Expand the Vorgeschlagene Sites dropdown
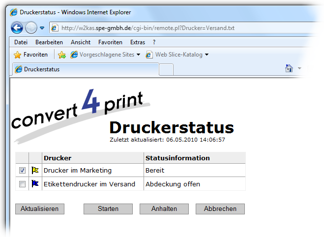 click(x=139, y=55)
